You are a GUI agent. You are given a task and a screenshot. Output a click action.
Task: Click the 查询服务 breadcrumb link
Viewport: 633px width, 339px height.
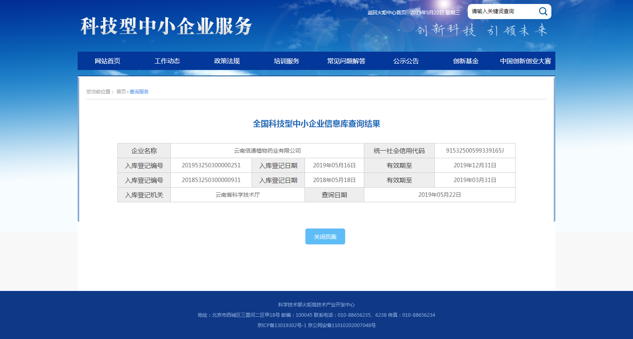pyautogui.click(x=139, y=92)
